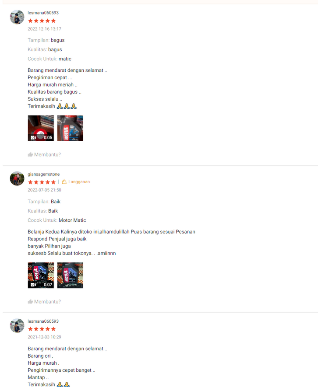Click giansagemstone's five-star rating
The image size is (318, 387).
[42, 182]
